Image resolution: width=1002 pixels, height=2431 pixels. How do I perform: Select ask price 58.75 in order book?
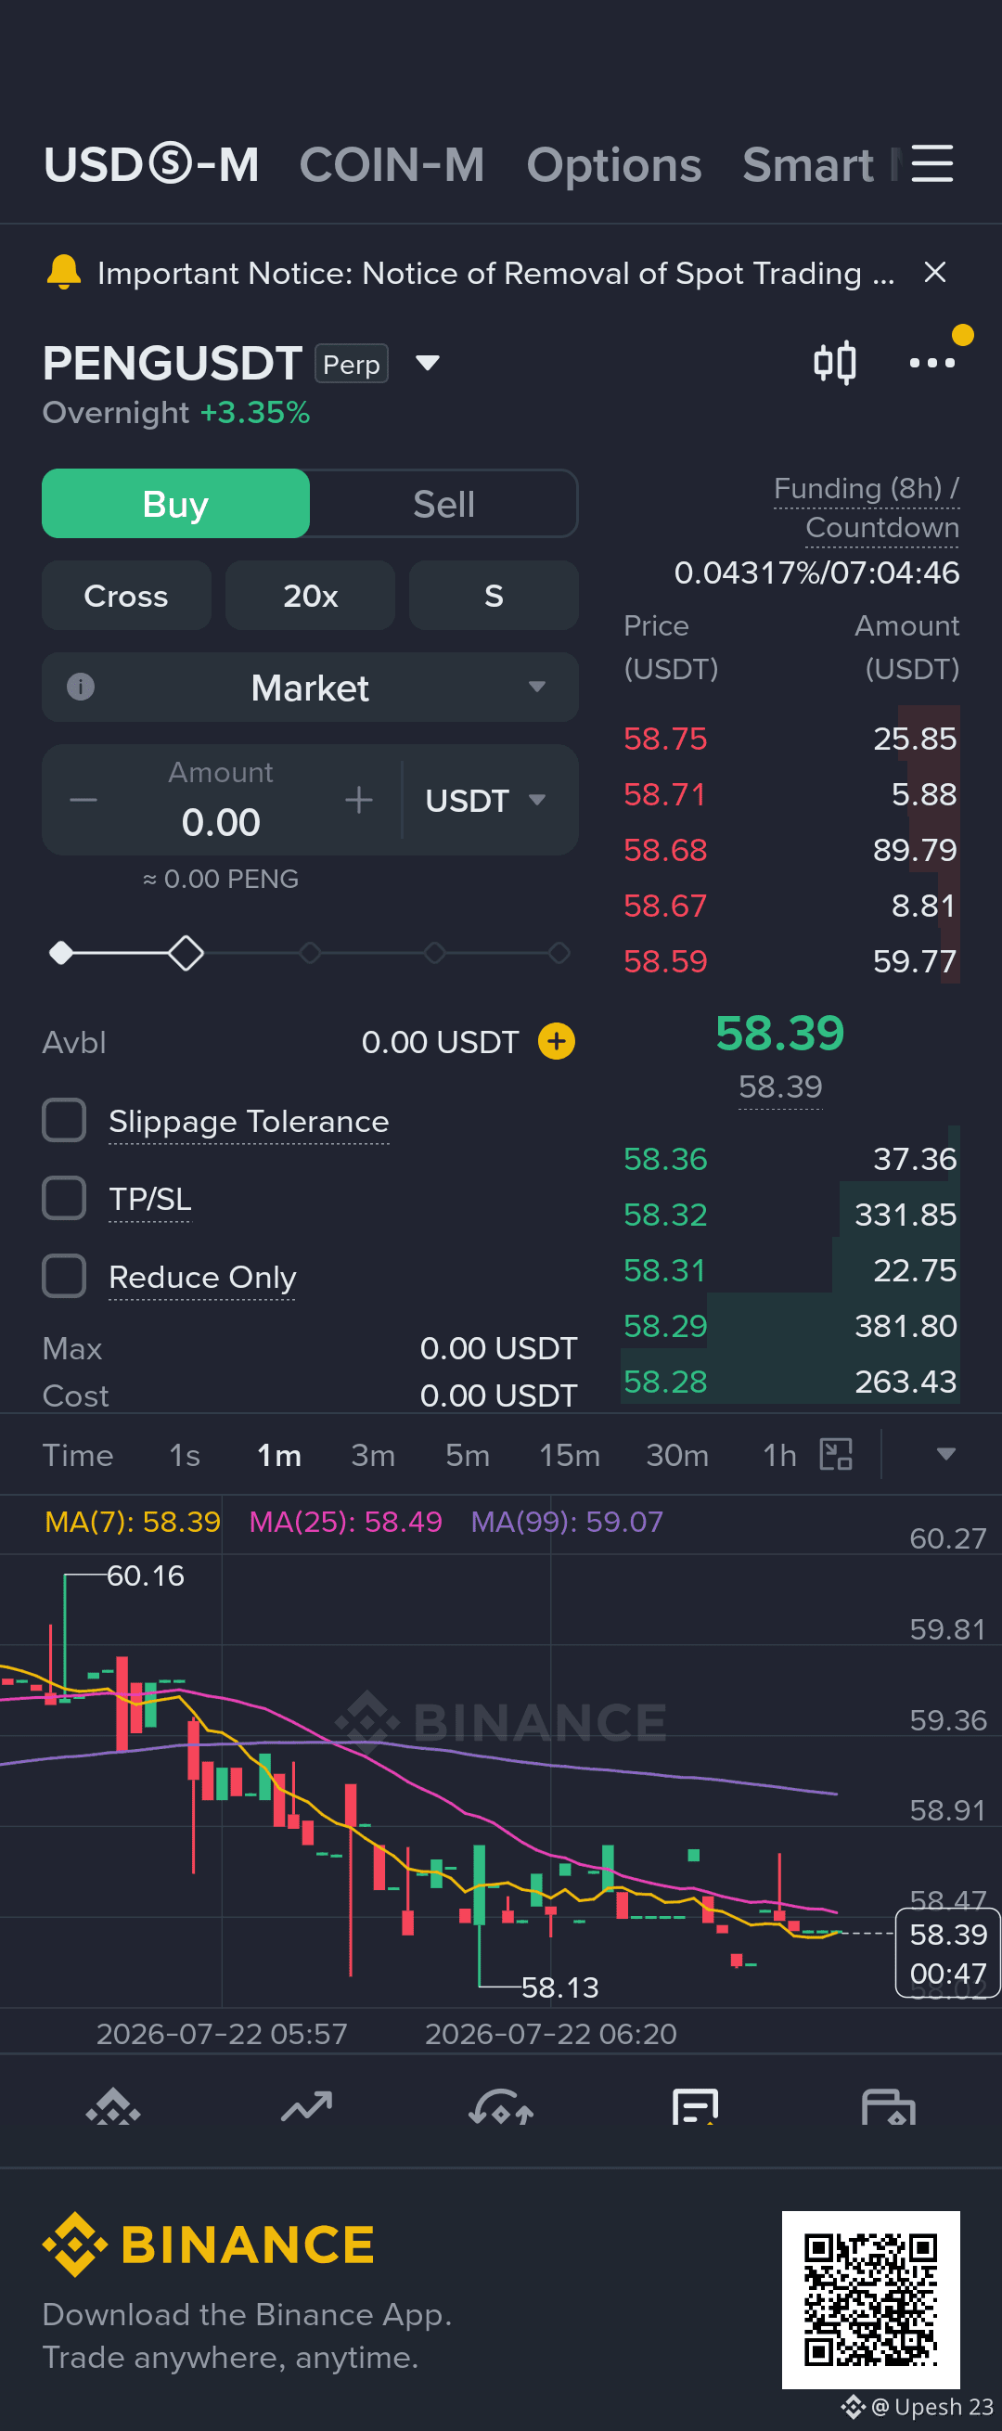665,738
